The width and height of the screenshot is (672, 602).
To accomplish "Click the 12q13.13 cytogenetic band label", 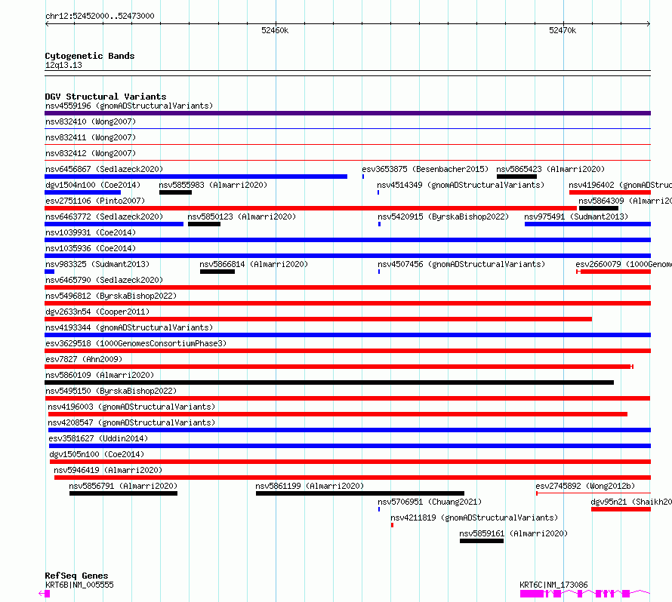I will tap(63, 65).
